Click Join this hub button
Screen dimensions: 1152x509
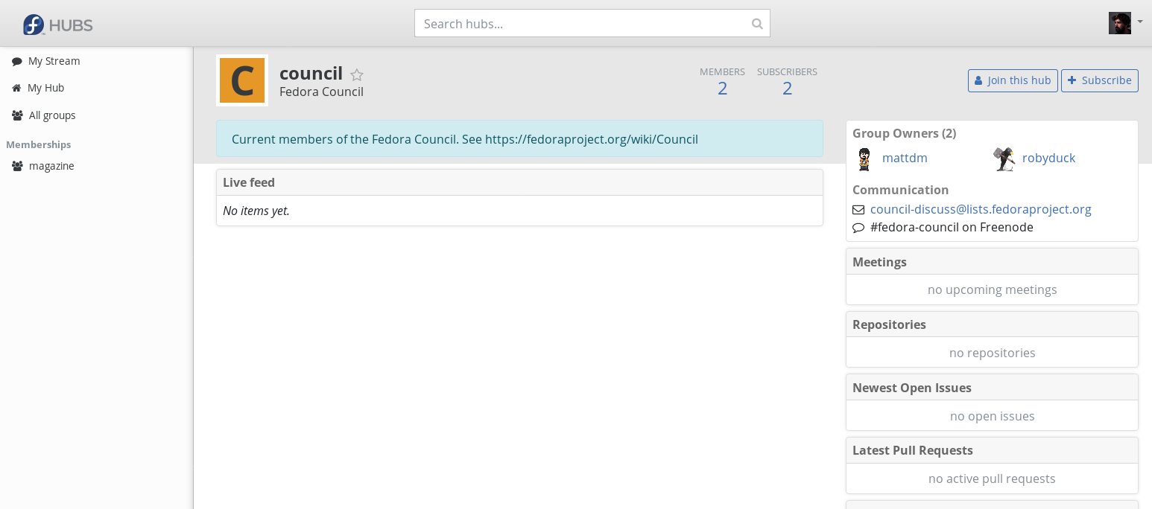1013,80
